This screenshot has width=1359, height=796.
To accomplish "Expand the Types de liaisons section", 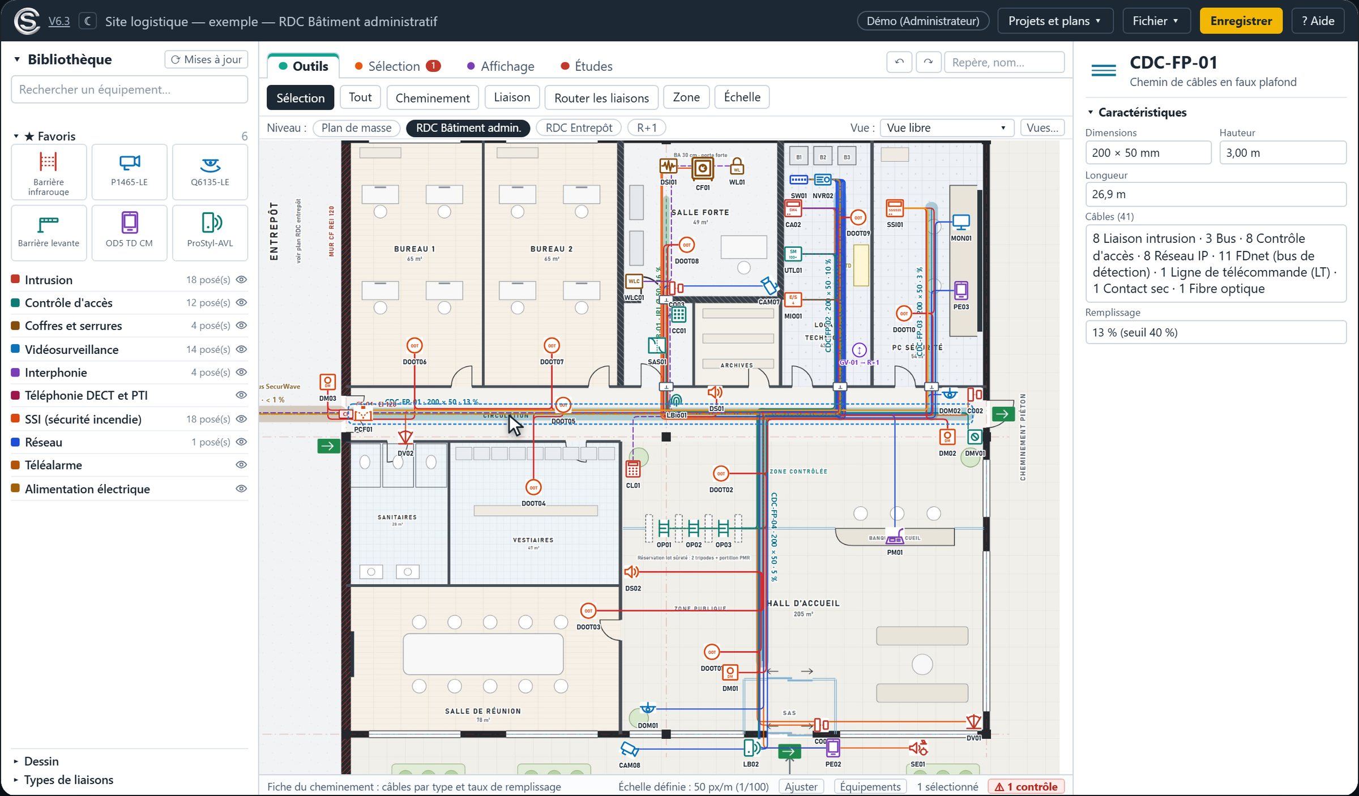I will click(x=68, y=780).
